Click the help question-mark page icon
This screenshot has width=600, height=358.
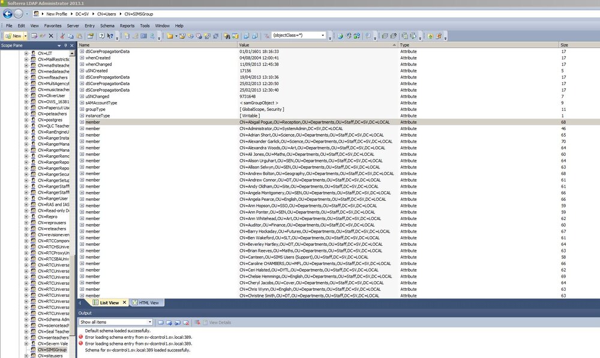(102, 36)
